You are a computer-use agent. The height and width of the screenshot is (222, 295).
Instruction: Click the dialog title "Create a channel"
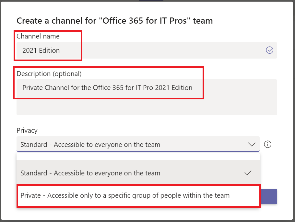(x=114, y=21)
